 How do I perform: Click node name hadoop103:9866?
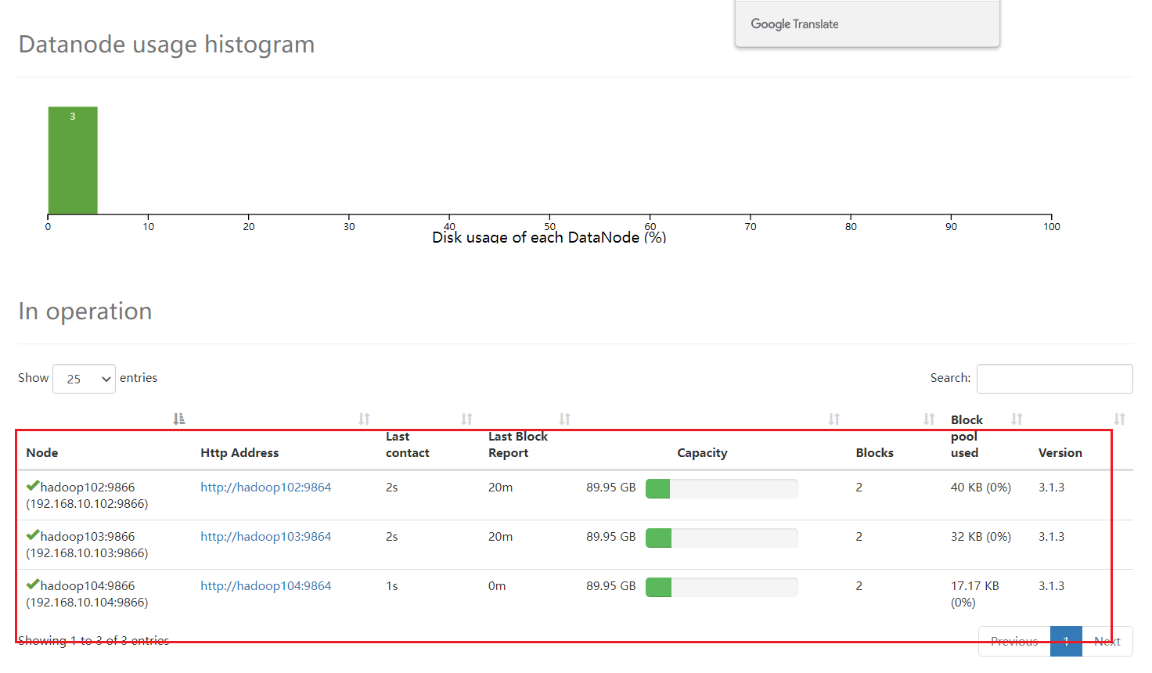[x=88, y=536]
